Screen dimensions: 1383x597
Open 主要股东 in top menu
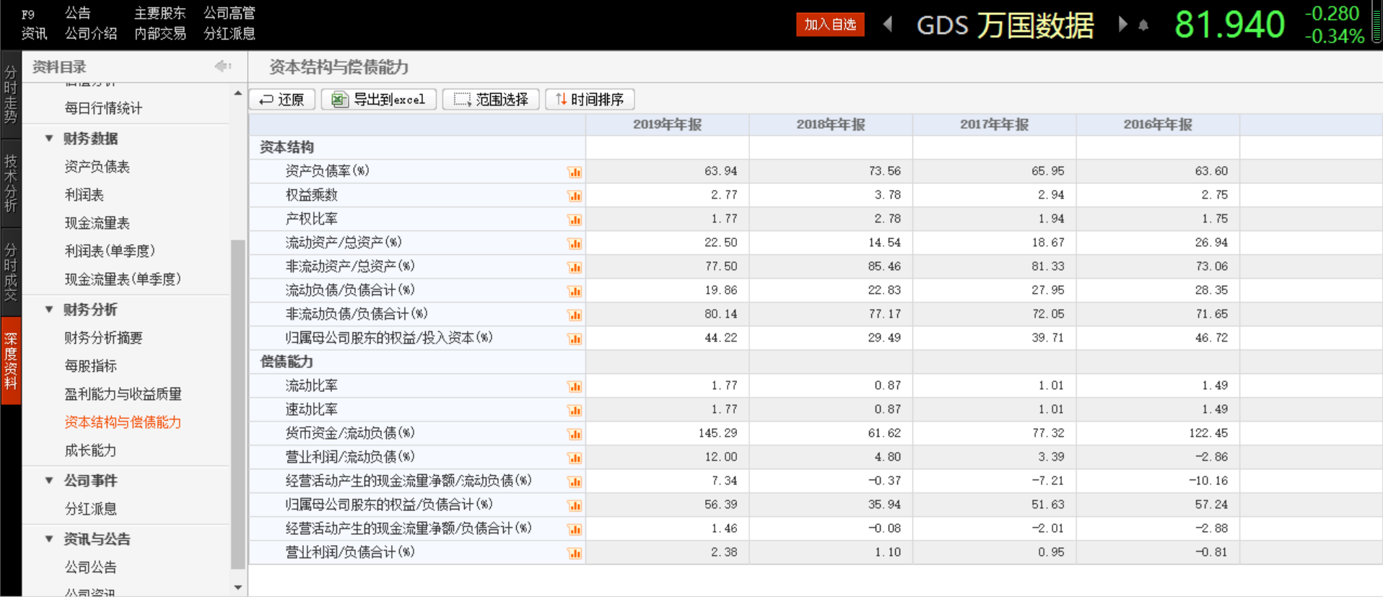(160, 13)
